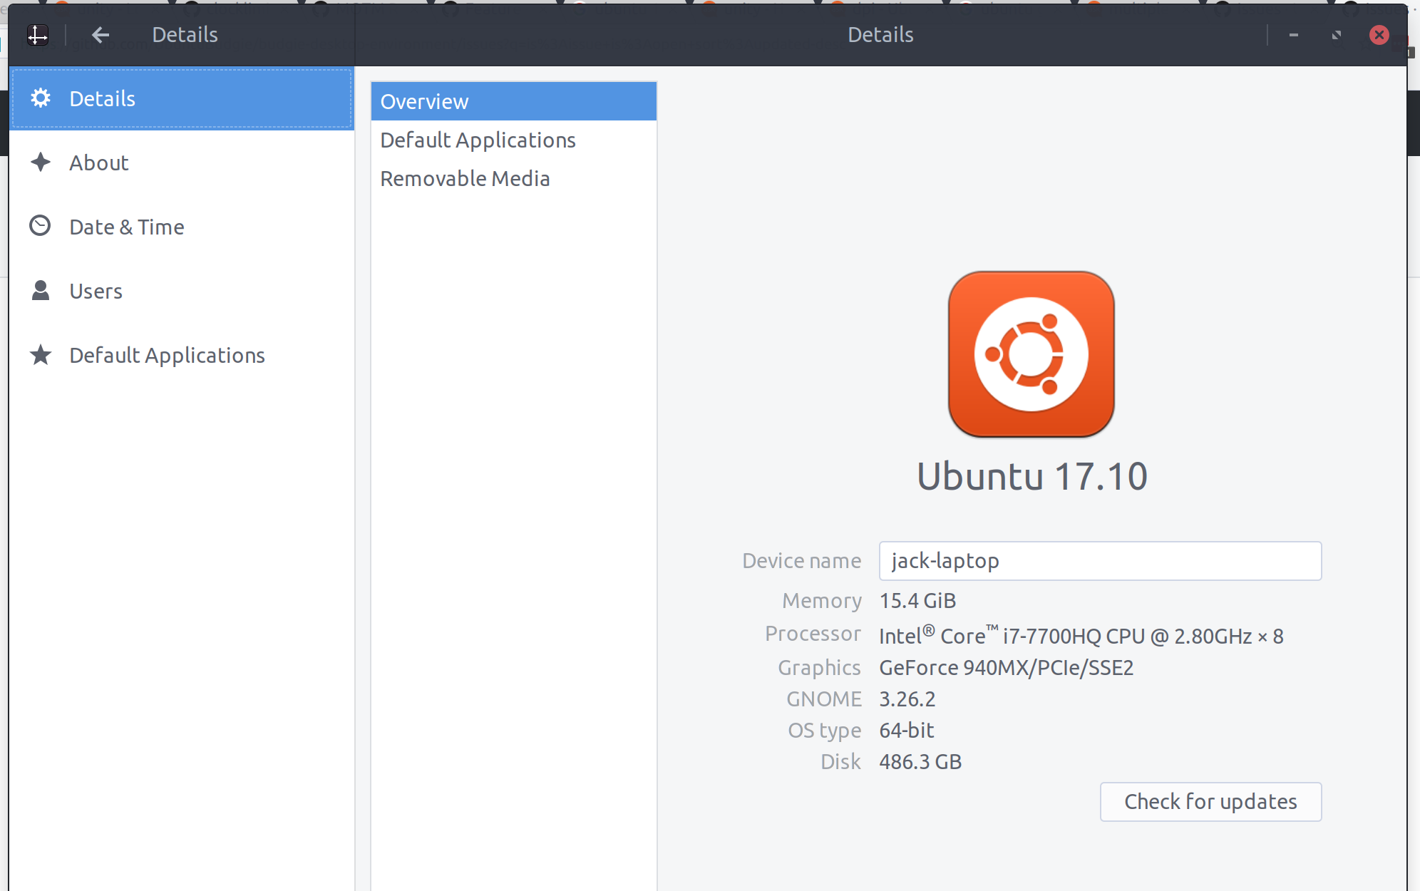This screenshot has width=1420, height=891.
Task: Click the crosshair tool icon at top-left
Action: click(38, 34)
